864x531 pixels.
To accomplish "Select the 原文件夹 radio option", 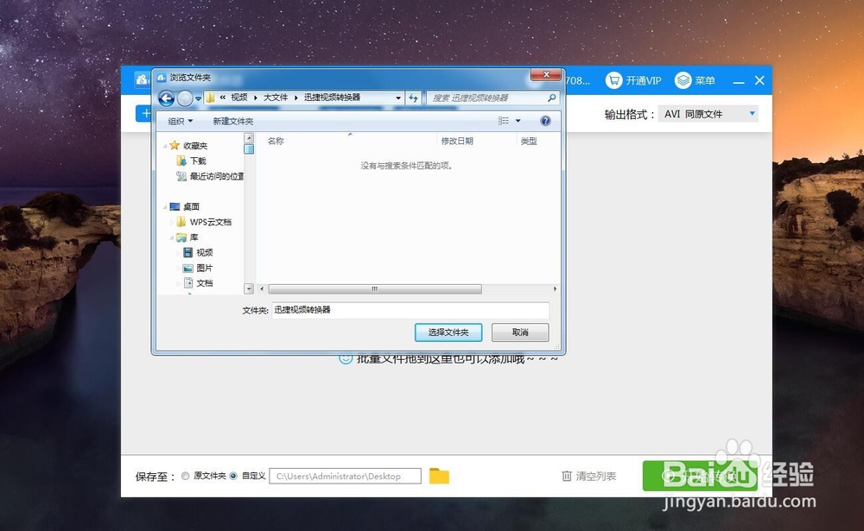I will tap(184, 475).
